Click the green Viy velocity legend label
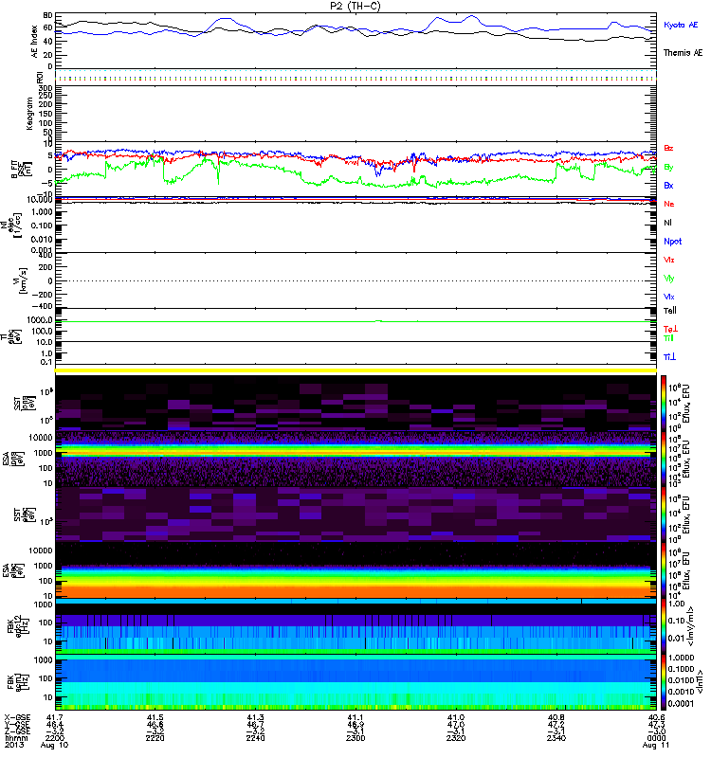The width and height of the screenshot is (711, 758). click(668, 279)
